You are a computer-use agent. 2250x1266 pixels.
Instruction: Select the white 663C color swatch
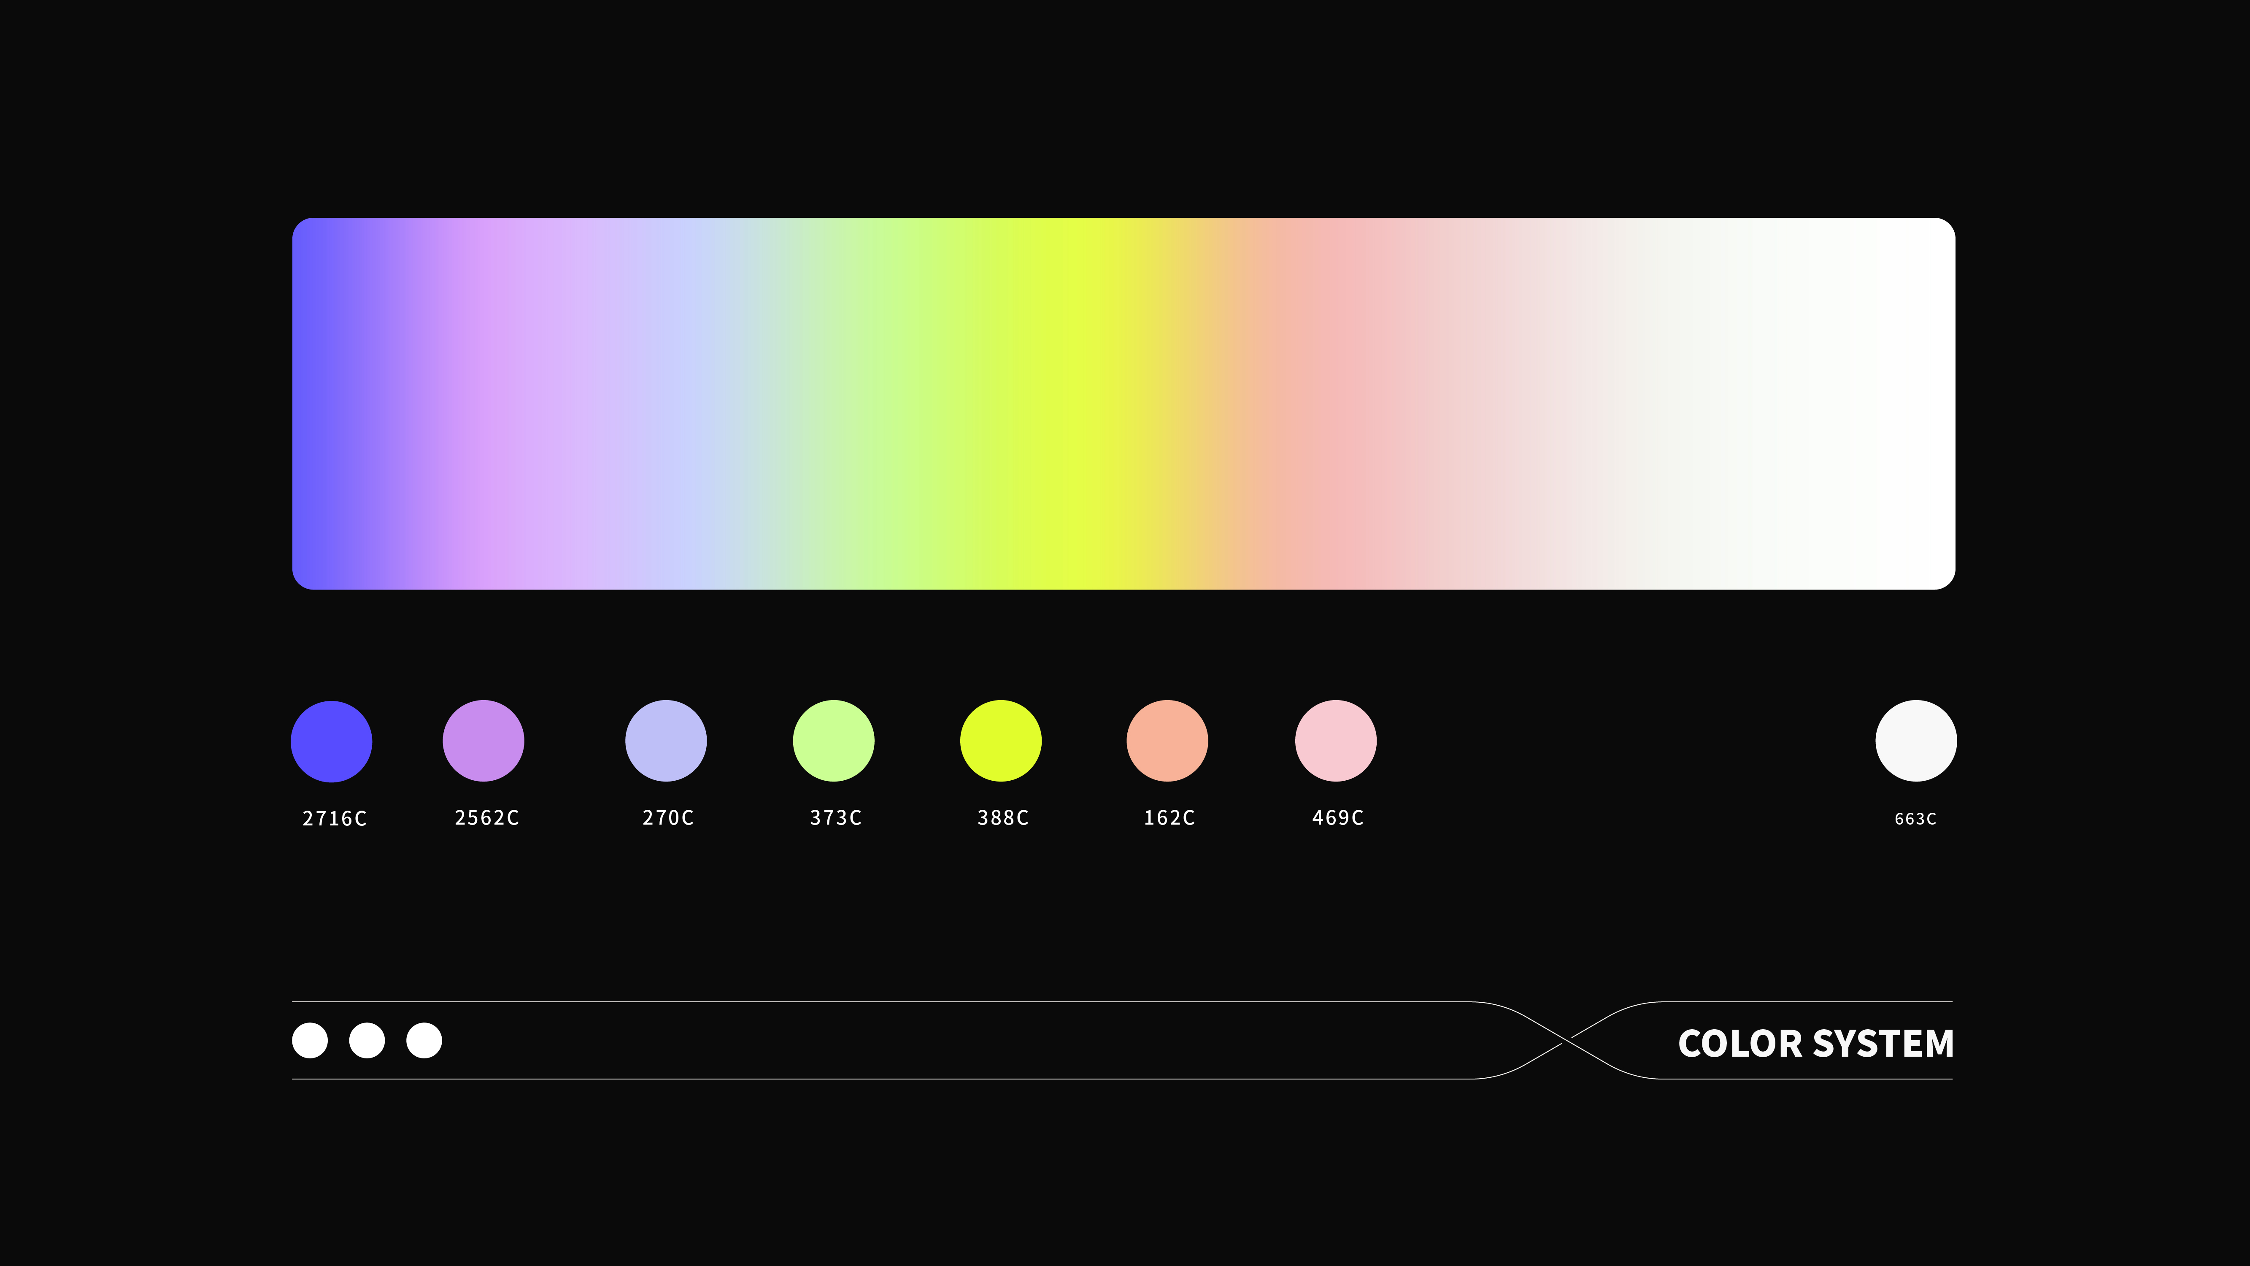pos(1916,741)
